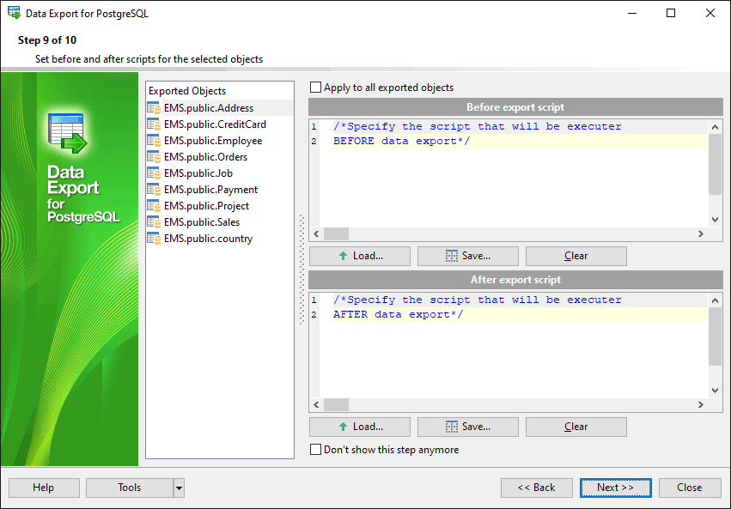The width and height of the screenshot is (731, 509).
Task: Click the table icon next to EMS.public.Orders
Action: click(x=154, y=157)
